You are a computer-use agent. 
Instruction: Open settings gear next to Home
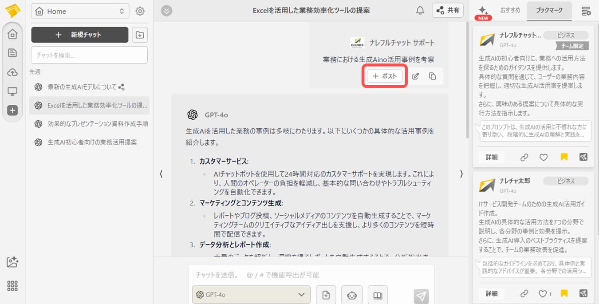(x=140, y=12)
